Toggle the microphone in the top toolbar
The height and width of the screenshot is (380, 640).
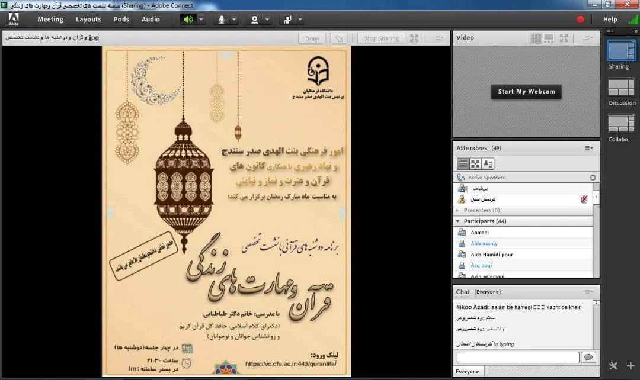(222, 20)
